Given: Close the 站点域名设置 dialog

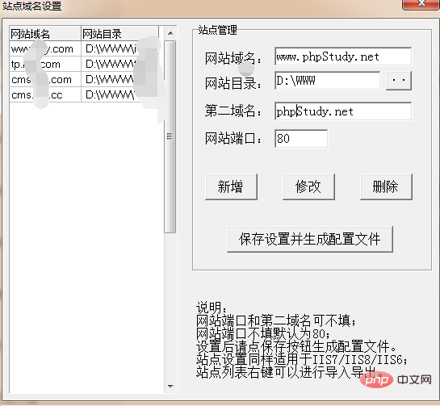Looking at the screenshot, I should pos(421,4).
